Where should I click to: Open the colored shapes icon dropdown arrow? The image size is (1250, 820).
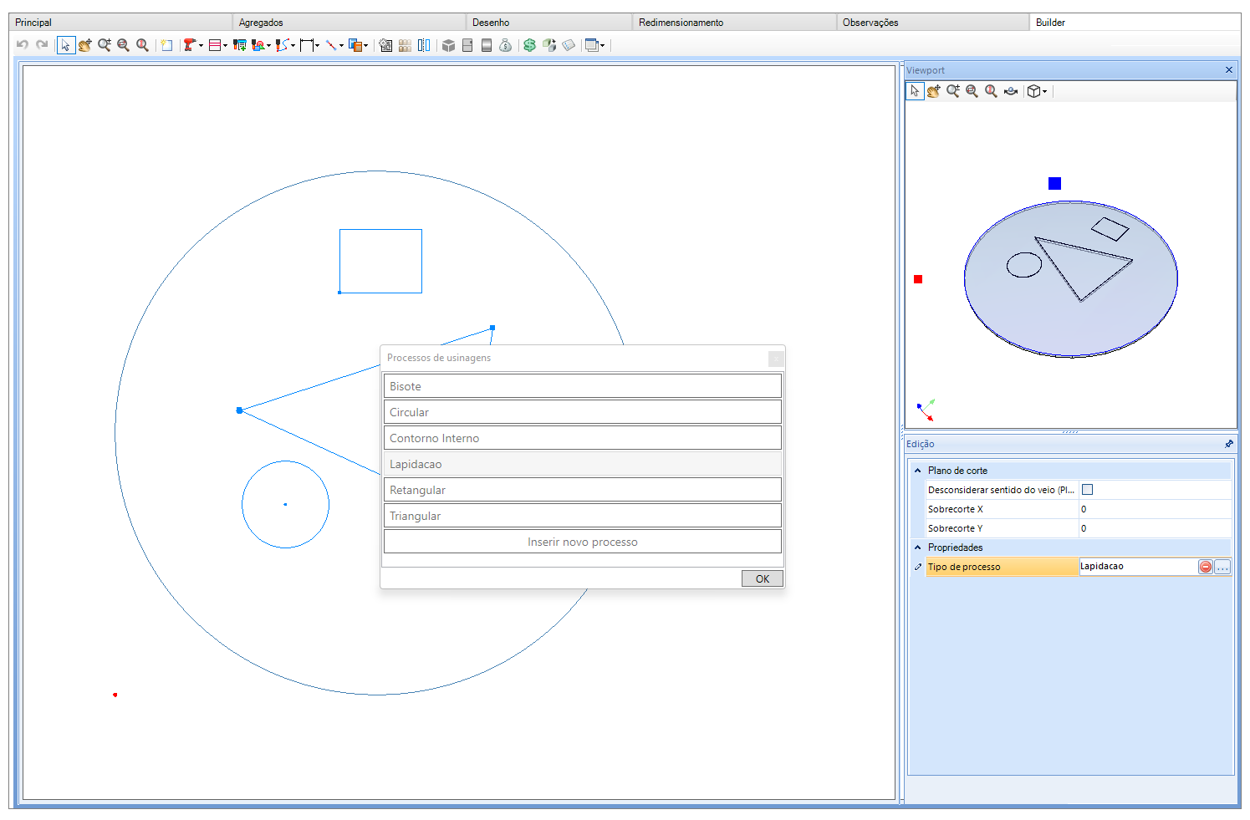[268, 46]
